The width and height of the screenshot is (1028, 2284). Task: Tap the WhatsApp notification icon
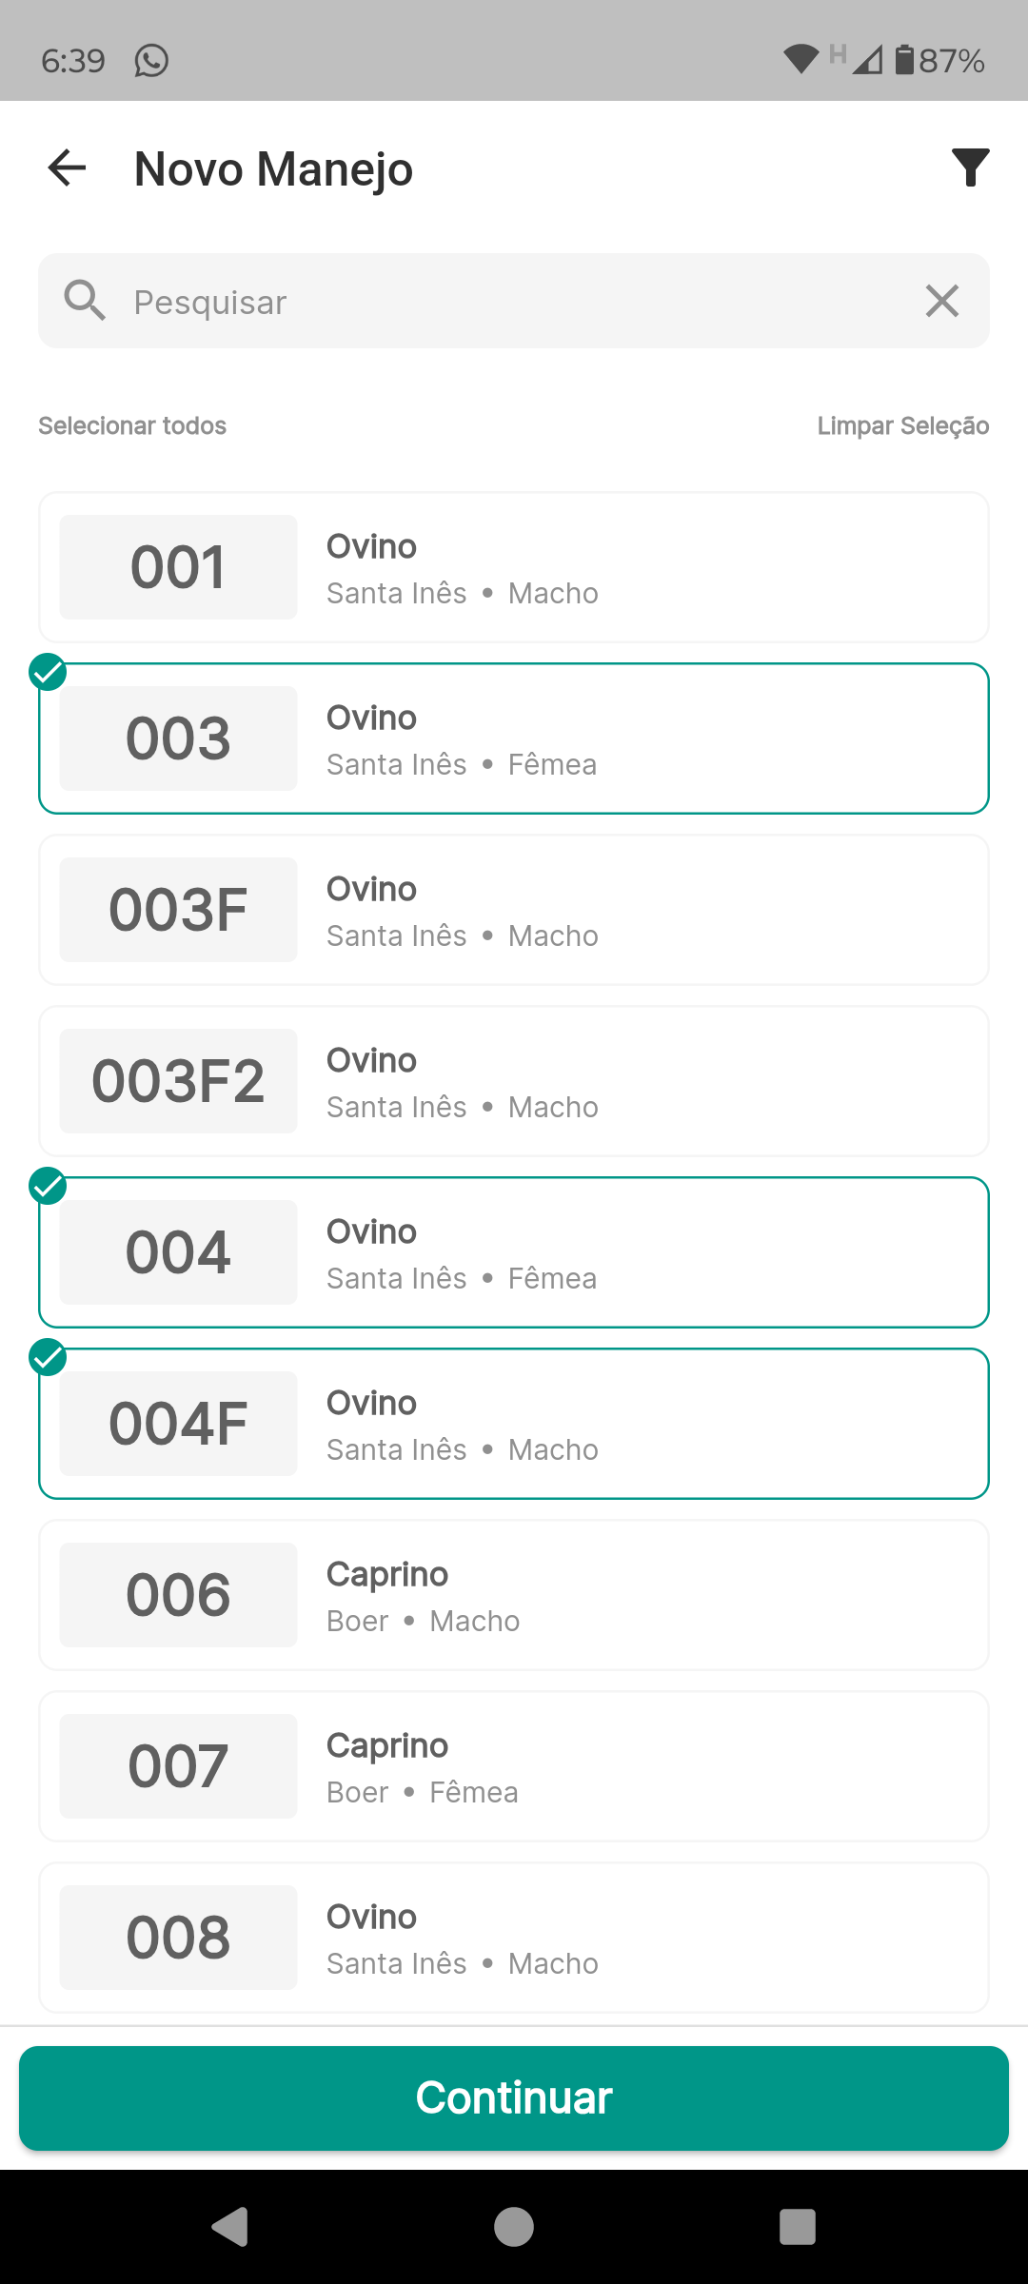tap(151, 61)
